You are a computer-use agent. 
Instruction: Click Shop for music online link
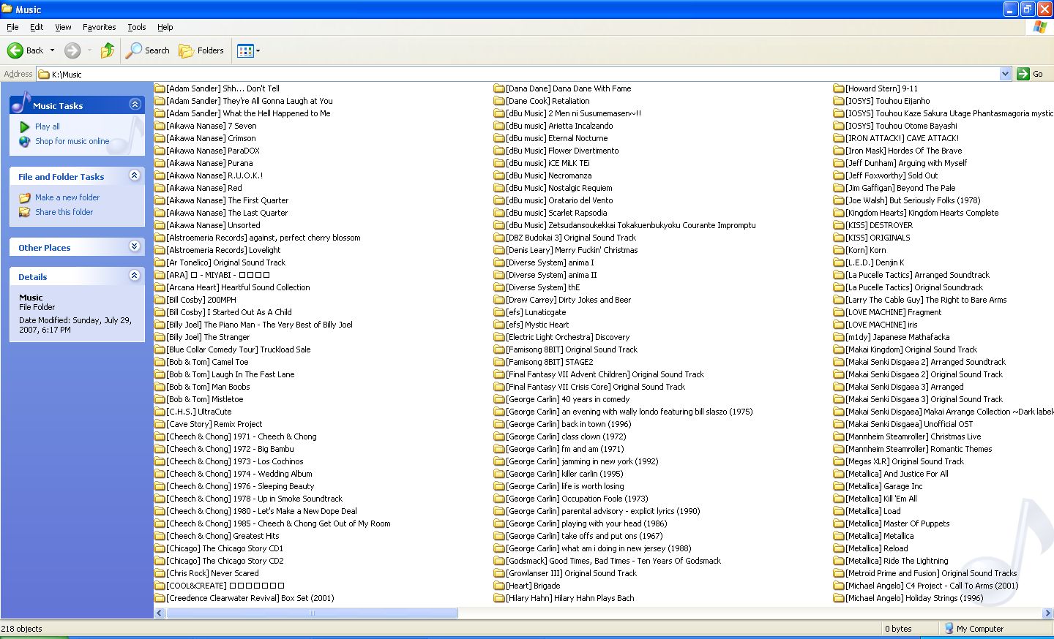click(x=72, y=141)
